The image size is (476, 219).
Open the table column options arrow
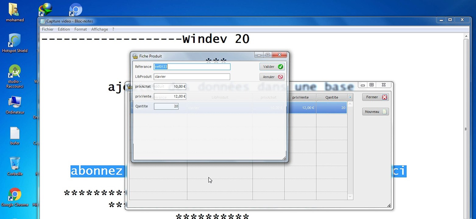350,97
